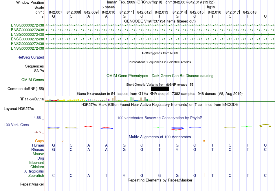Click the Gaps row label
The width and height of the screenshot is (275, 191).
(x=39, y=141)
